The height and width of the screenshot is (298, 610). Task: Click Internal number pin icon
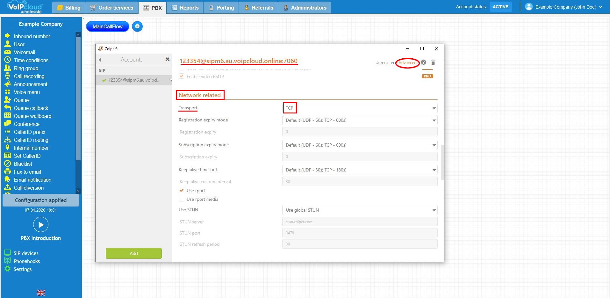7,148
